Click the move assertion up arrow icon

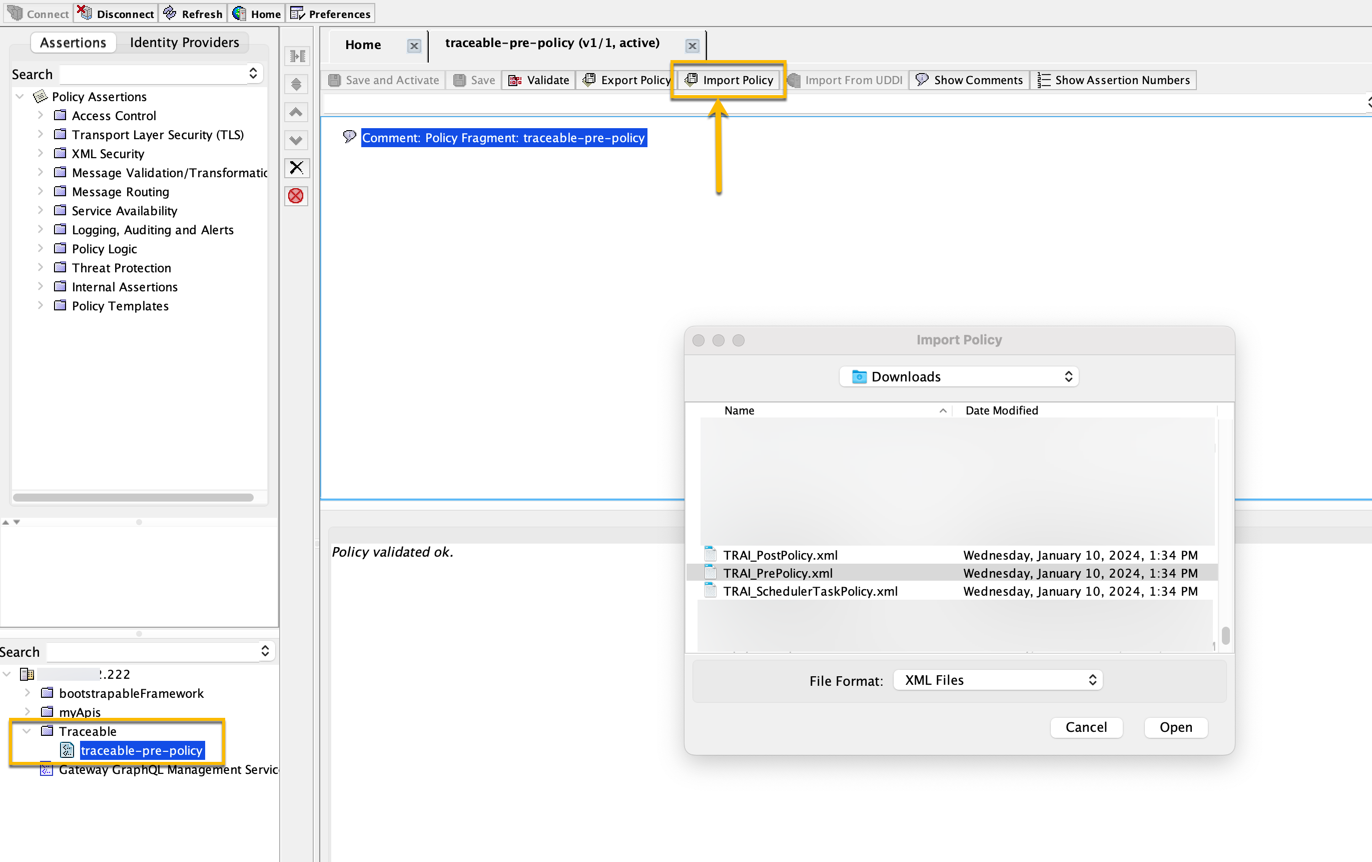[x=296, y=112]
